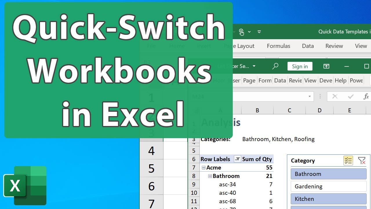Select the 'Categories:' label cell

point(216,139)
